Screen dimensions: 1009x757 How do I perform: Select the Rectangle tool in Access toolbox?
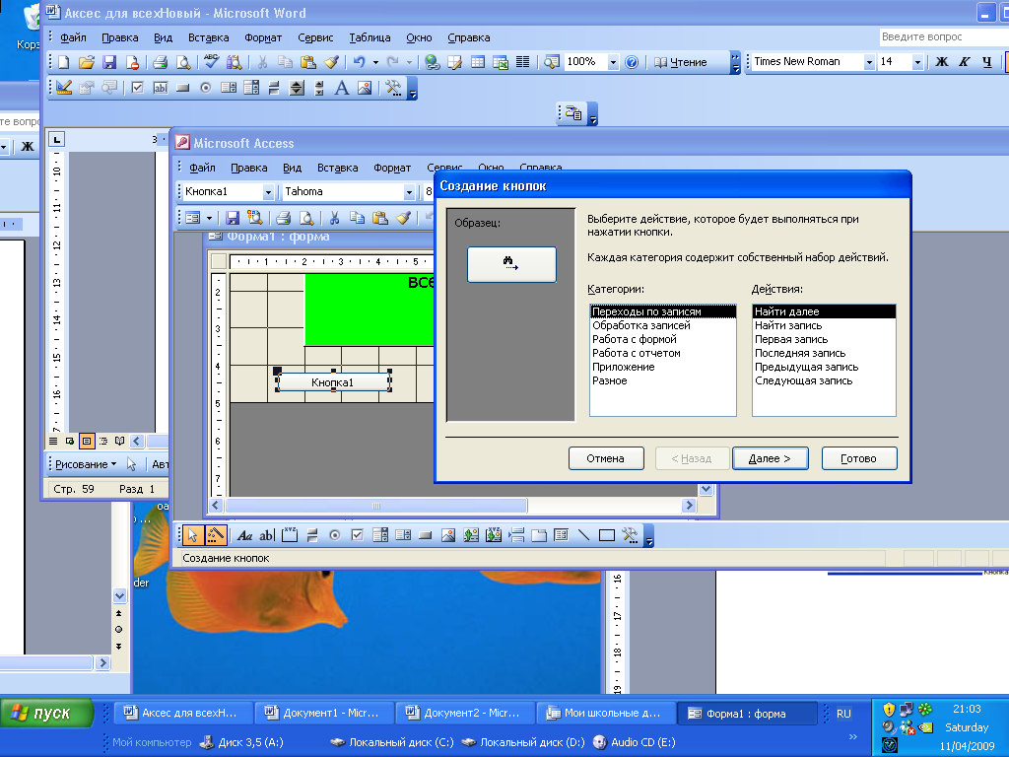tap(607, 535)
